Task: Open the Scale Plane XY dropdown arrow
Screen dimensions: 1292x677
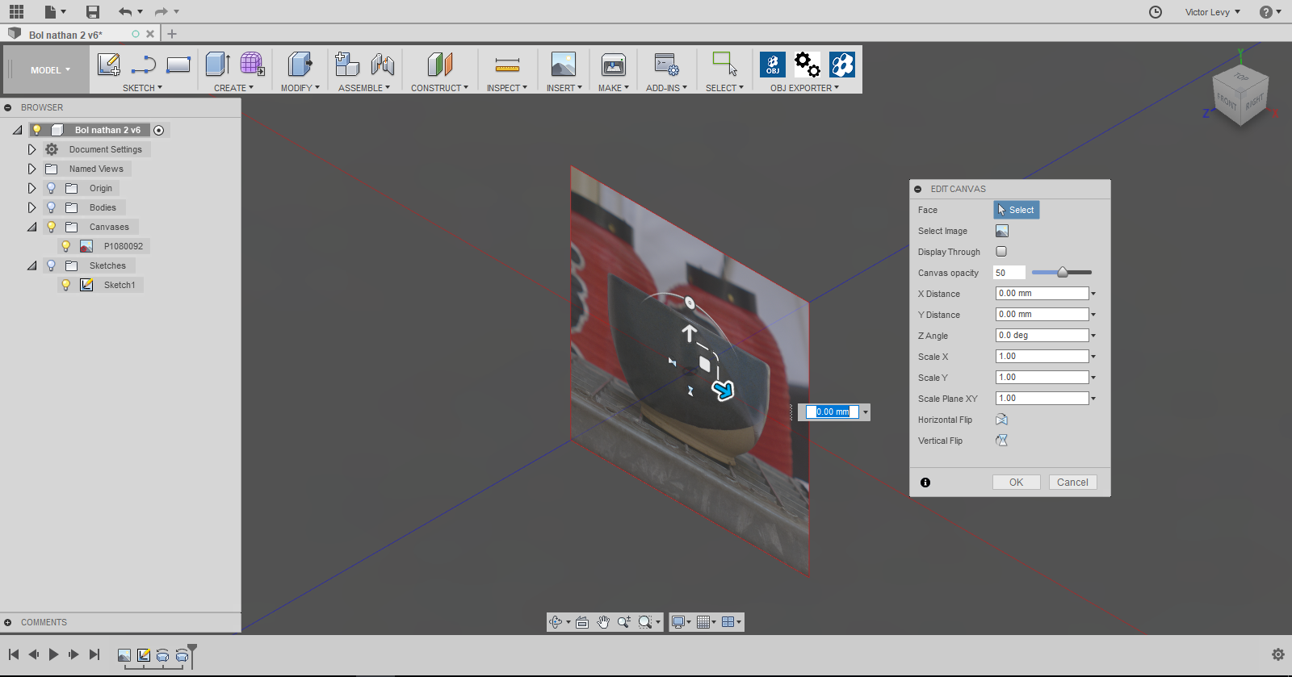Action: [x=1093, y=399]
